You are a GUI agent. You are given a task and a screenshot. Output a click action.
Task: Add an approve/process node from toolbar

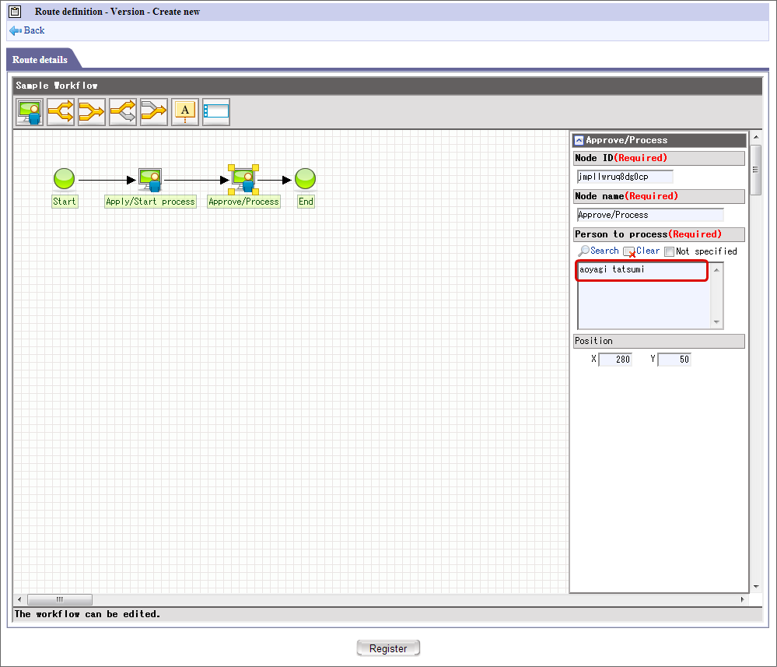(x=30, y=111)
